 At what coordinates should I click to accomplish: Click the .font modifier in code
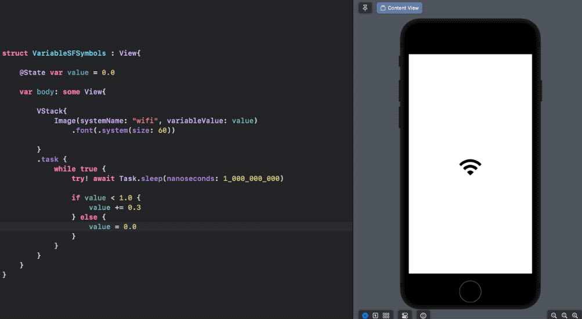coord(82,130)
